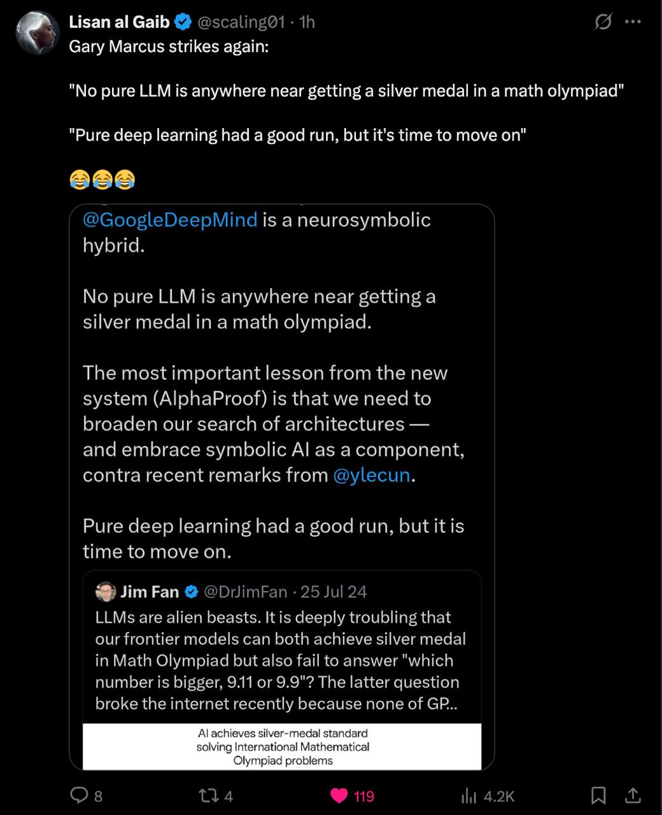Click the blue verified badge beside Lisan al Gaib
The image size is (662, 815).
(x=183, y=22)
